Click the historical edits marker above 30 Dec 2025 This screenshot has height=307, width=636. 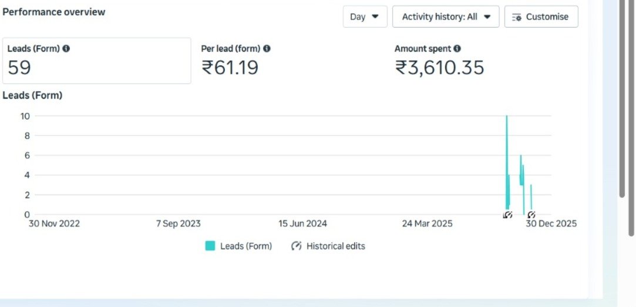click(x=531, y=215)
